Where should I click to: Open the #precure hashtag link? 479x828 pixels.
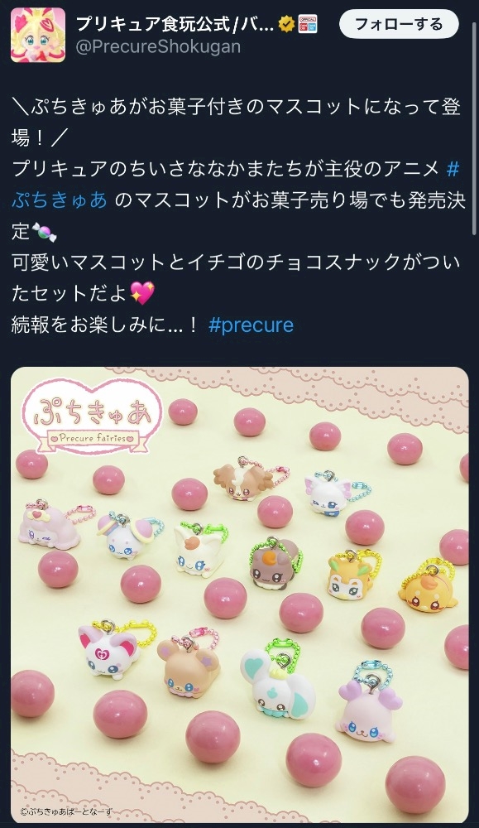click(x=251, y=325)
